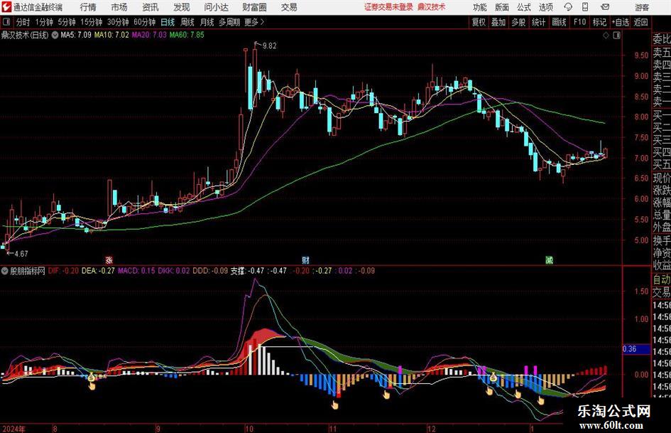Open the 功能 menu
This screenshot has height=433, width=671.
point(480,7)
